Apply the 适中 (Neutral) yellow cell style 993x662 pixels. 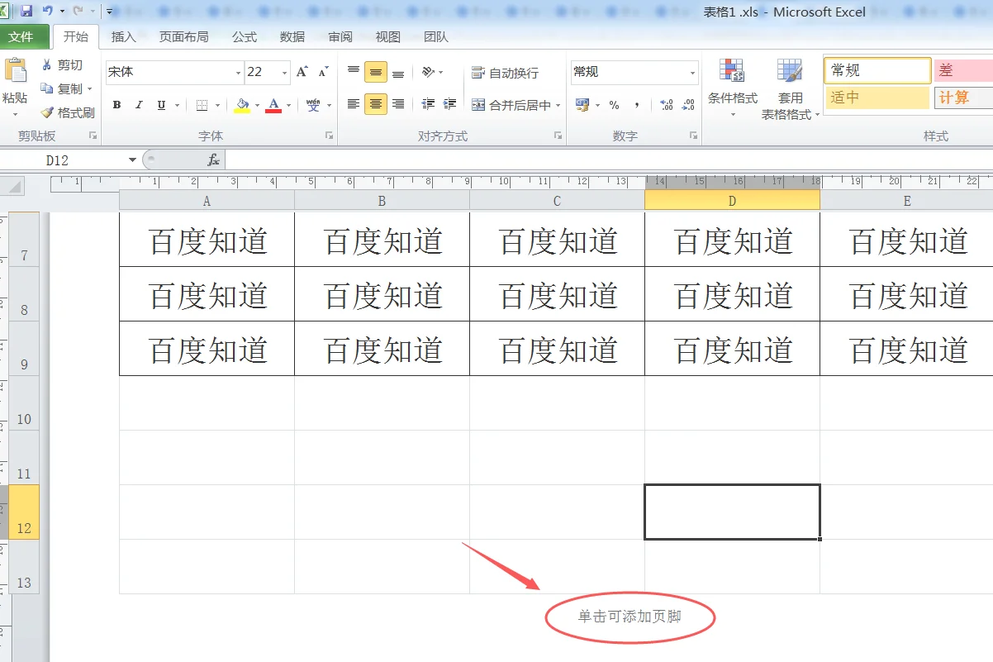tap(877, 98)
